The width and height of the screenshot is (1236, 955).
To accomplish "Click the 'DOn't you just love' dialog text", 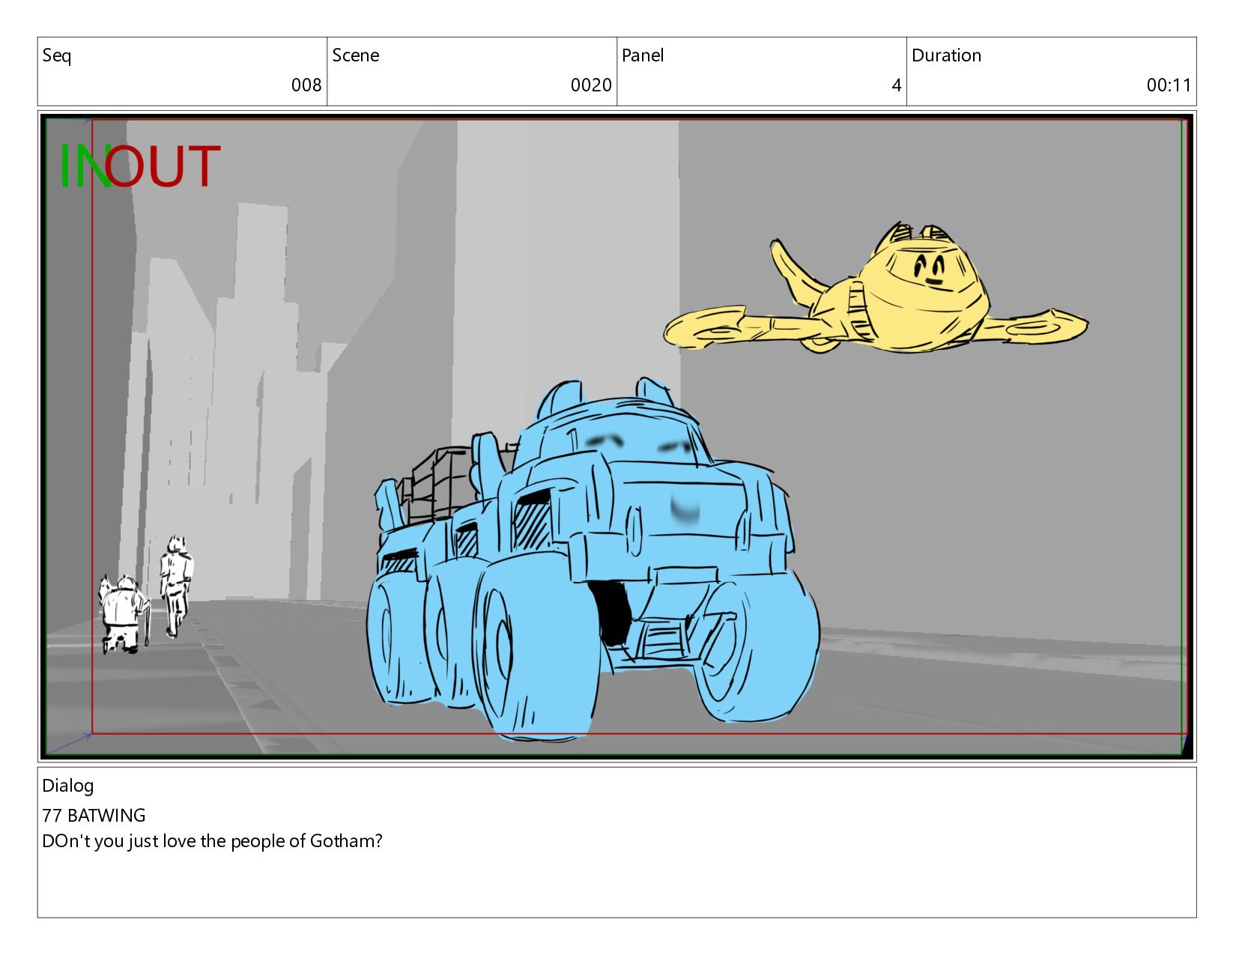I will coord(212,841).
